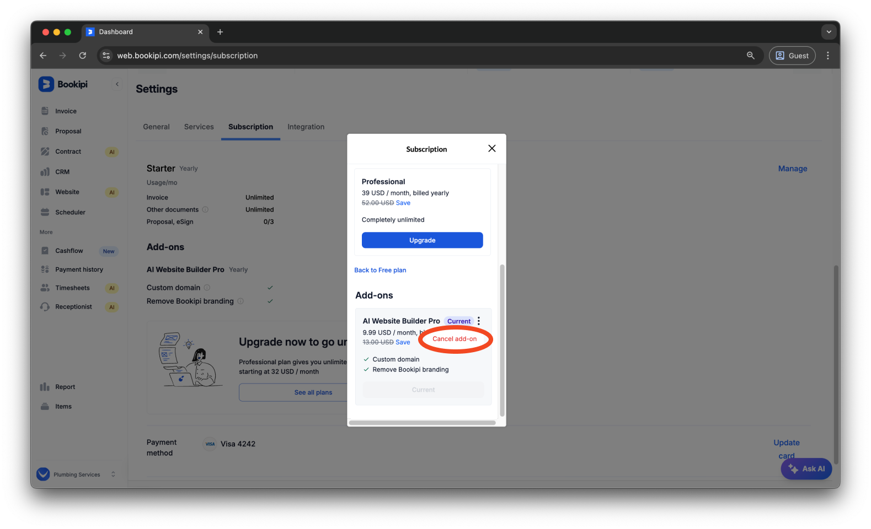Open the Guest profile menu
Image resolution: width=871 pixels, height=529 pixels.
(793, 56)
